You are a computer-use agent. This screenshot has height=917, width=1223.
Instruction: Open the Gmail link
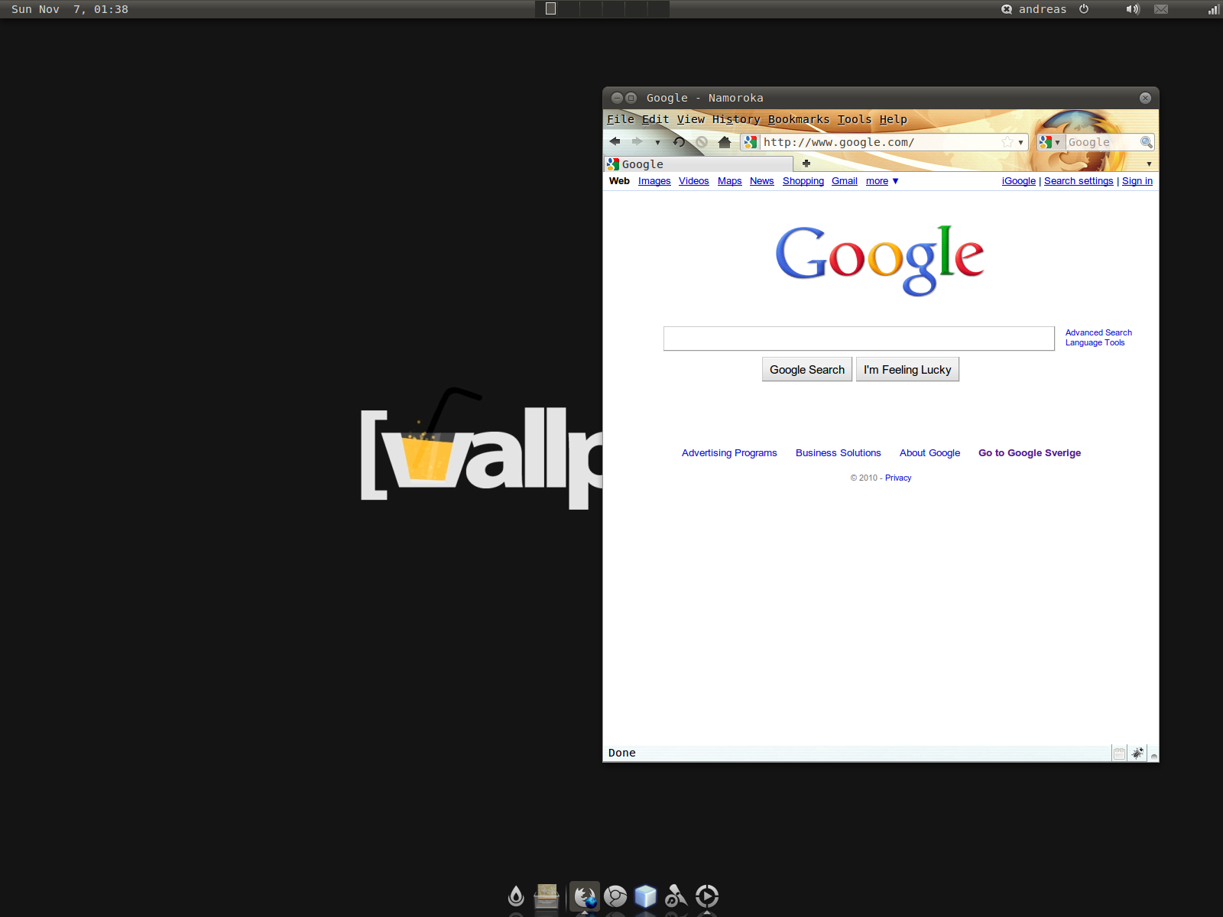pyautogui.click(x=845, y=181)
